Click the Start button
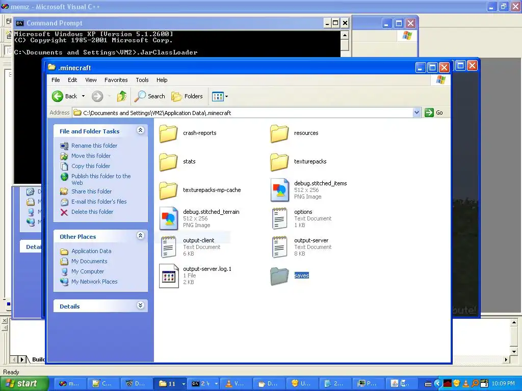 pyautogui.click(x=24, y=384)
